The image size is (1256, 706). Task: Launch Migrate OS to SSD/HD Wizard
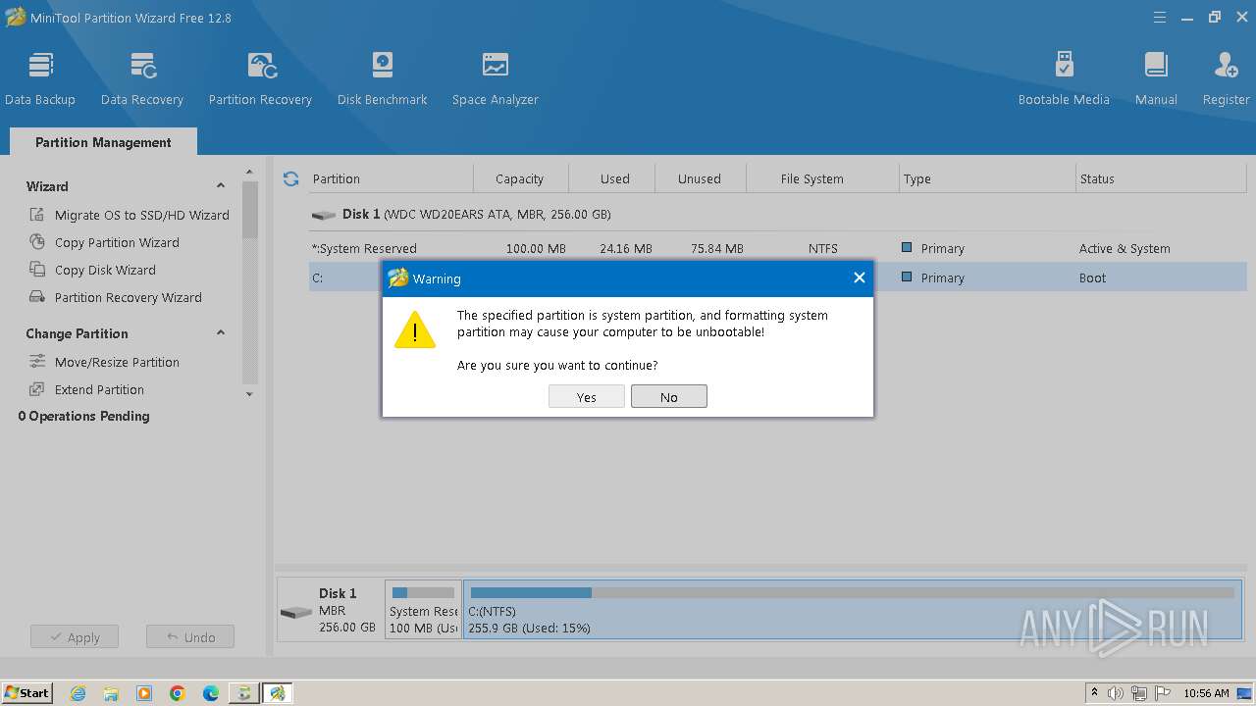click(131, 215)
